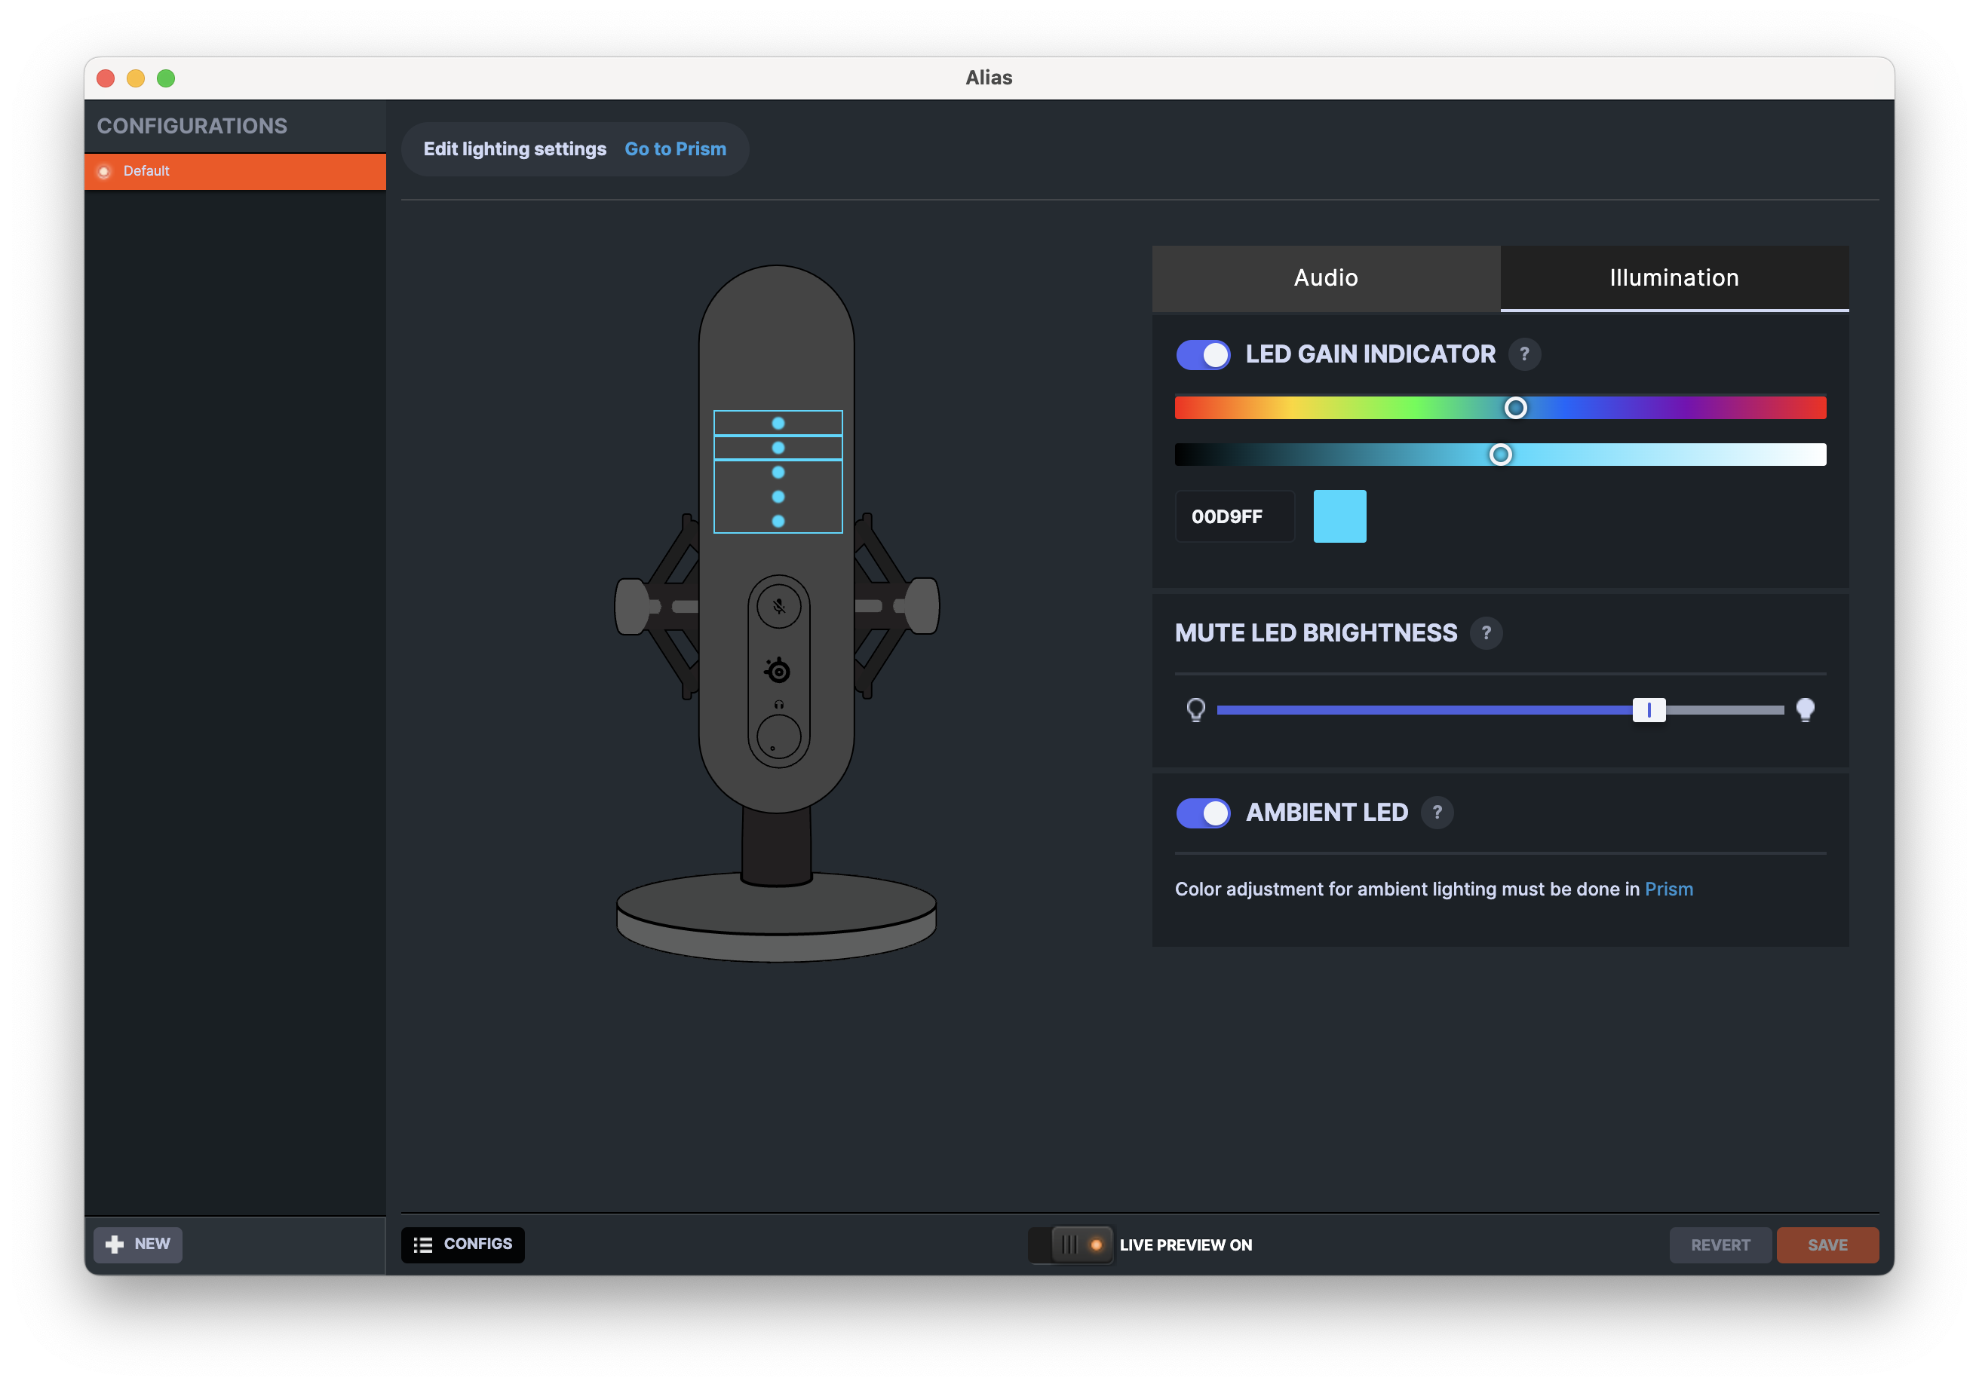Switch to the Illumination tab

(x=1674, y=278)
